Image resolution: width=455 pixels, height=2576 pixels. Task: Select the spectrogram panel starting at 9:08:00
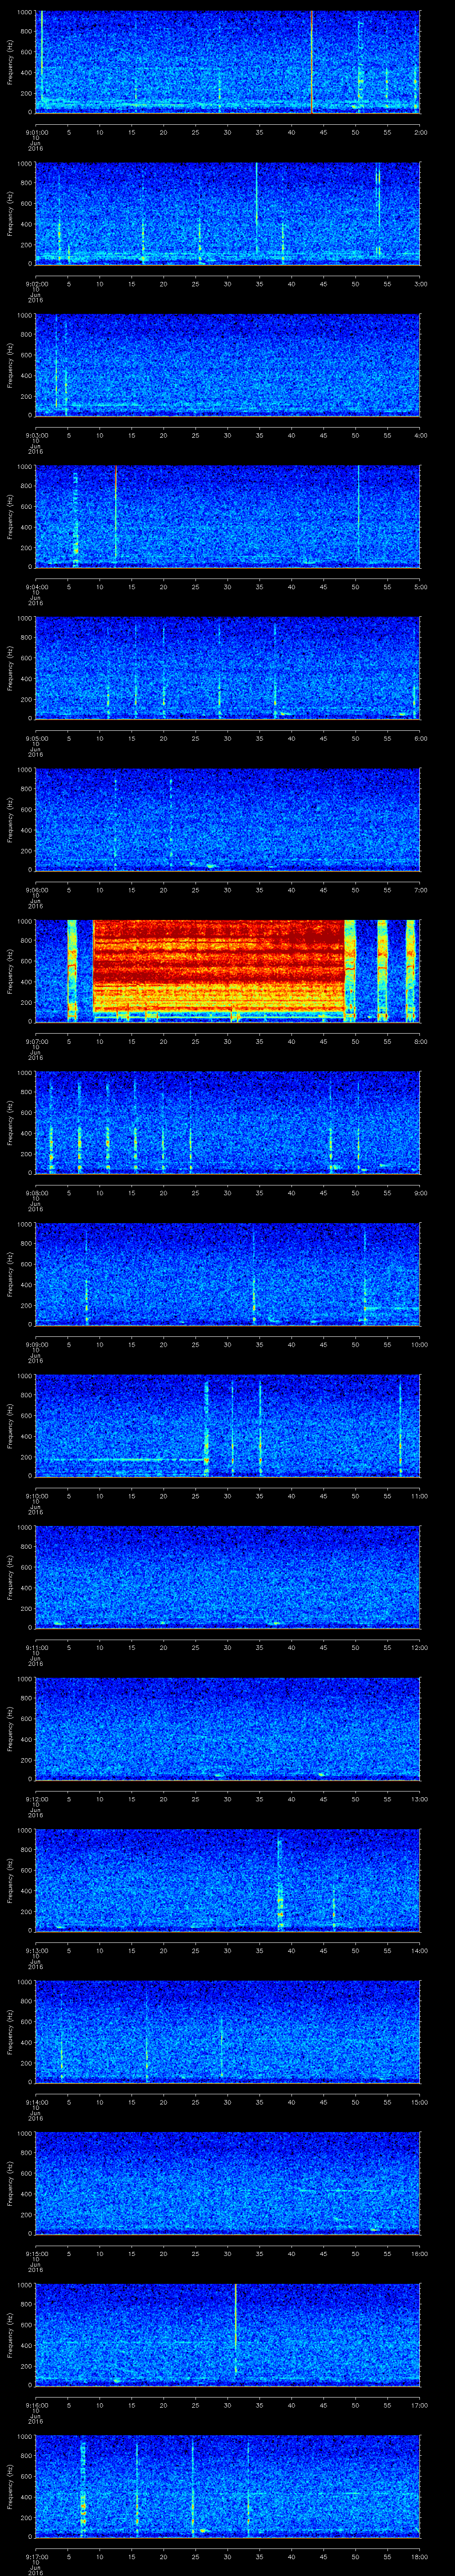pyautogui.click(x=227, y=1122)
